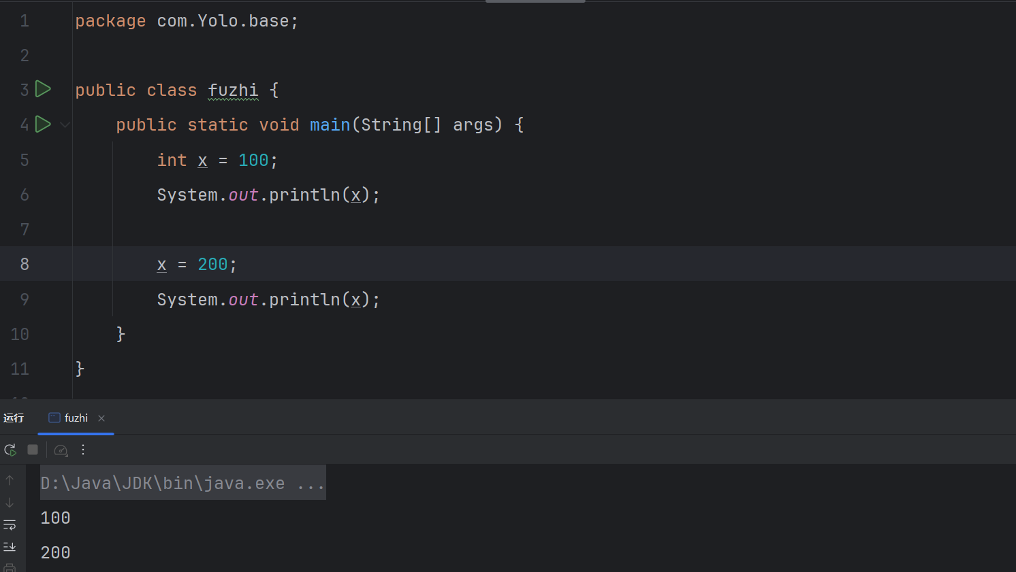1016x572 pixels.
Task: Select the 运行 tool window label
Action: click(14, 418)
